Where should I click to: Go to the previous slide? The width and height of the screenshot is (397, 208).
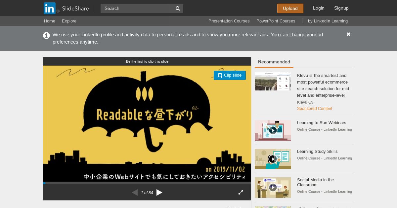(x=135, y=192)
